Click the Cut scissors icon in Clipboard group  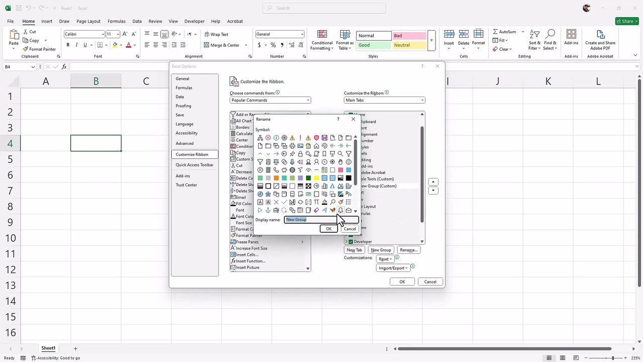26,32
